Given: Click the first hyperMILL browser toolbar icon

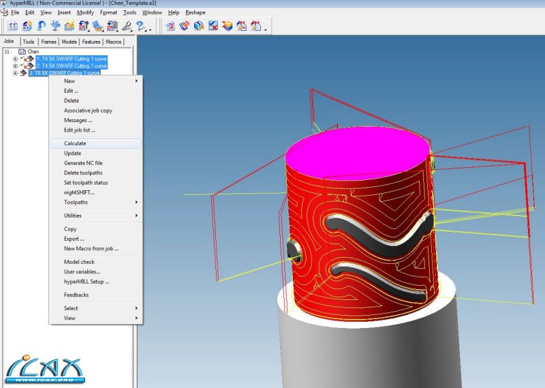Looking at the screenshot, I should point(12,27).
